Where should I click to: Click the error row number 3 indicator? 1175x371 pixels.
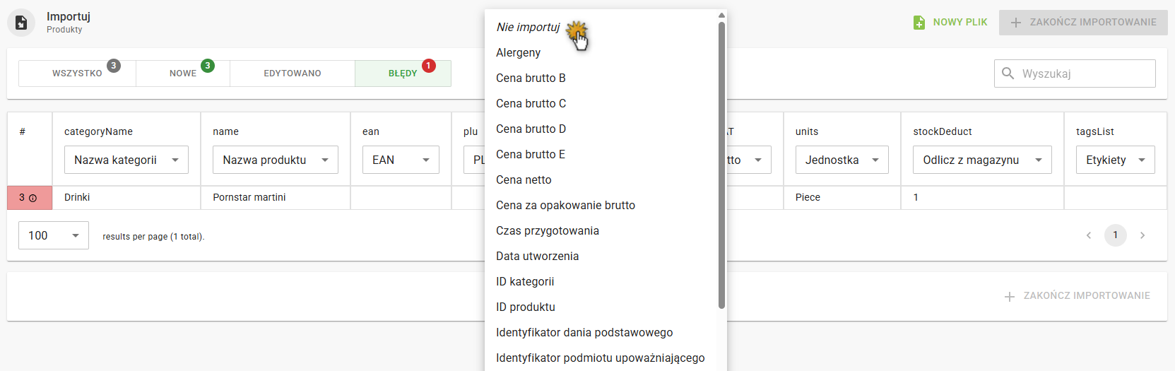point(28,198)
